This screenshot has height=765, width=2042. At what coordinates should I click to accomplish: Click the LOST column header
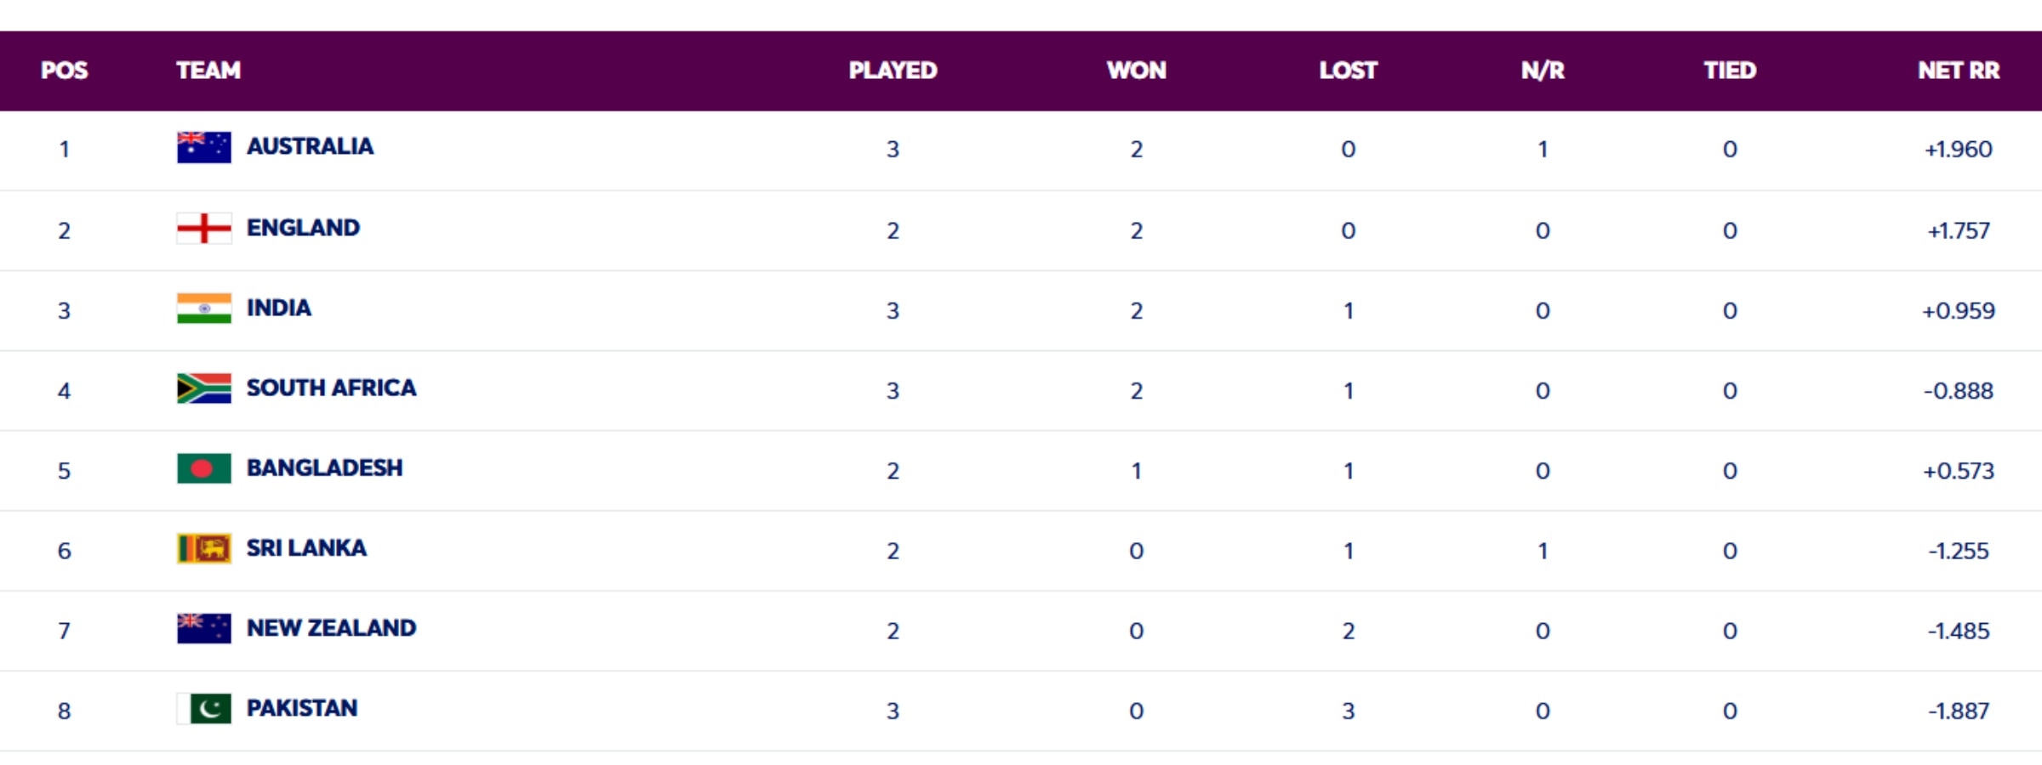[x=1348, y=71]
